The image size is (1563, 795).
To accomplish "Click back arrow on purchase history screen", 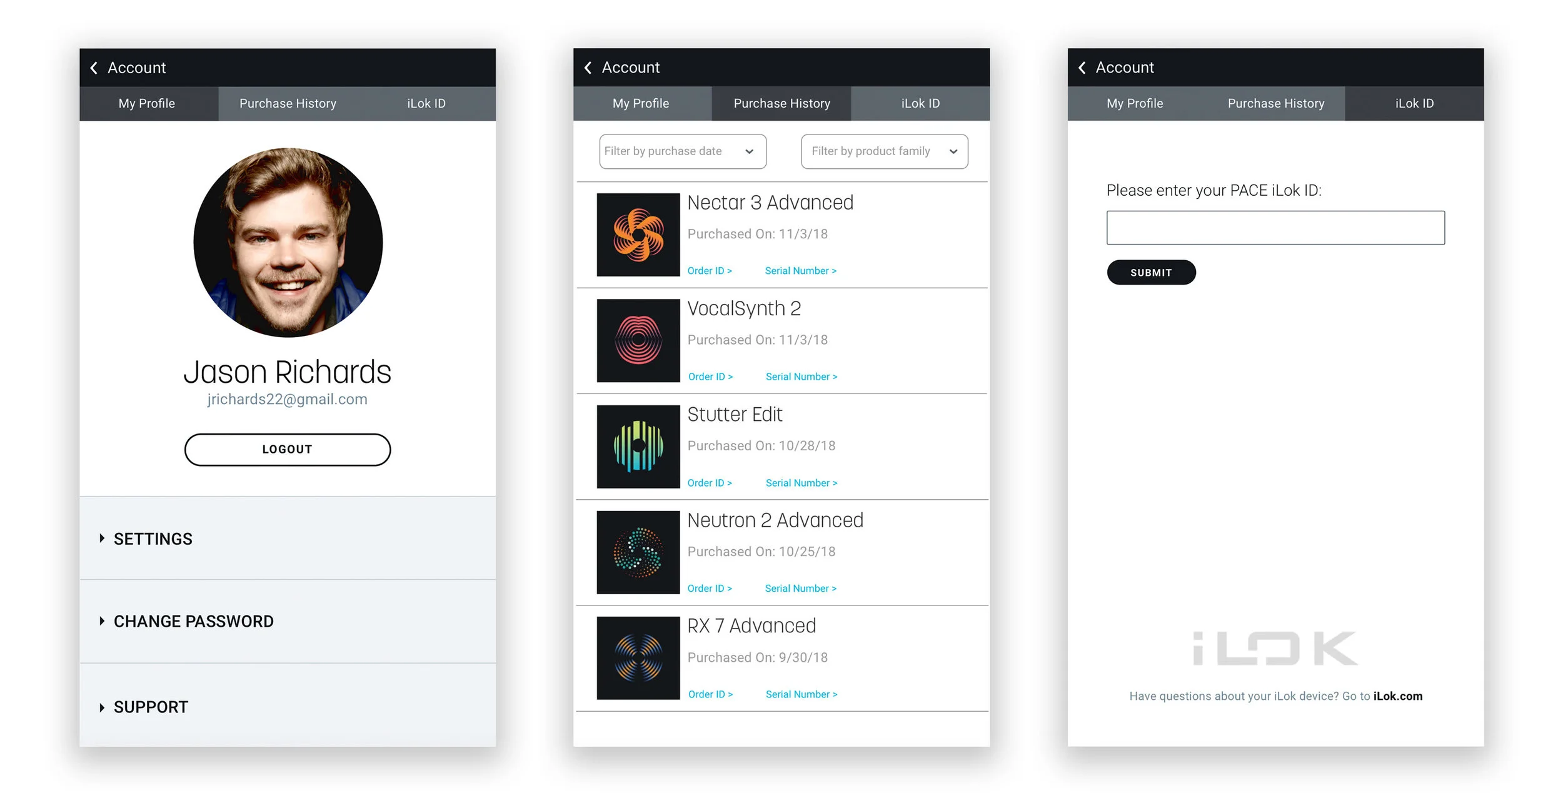I will 588,68.
